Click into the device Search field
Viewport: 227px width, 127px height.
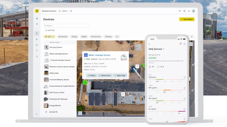(66, 26)
